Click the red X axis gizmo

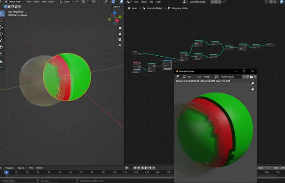coord(117,21)
